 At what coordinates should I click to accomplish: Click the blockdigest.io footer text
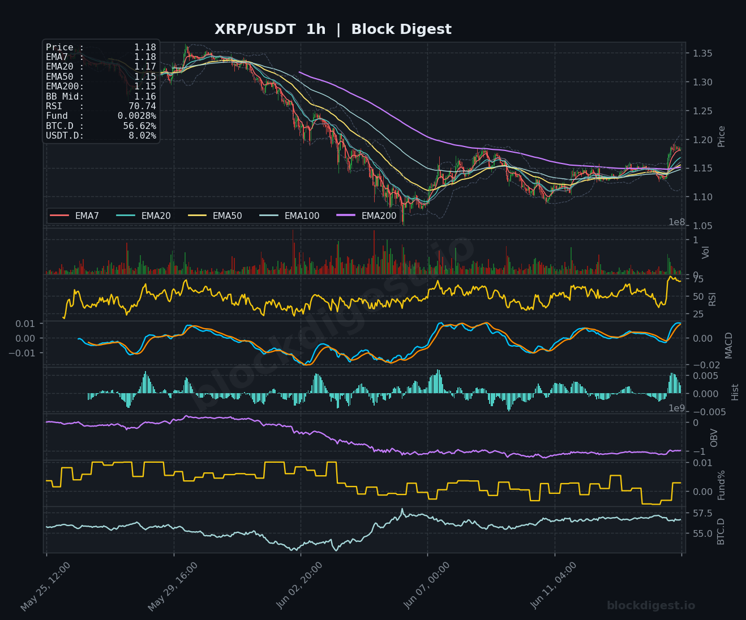[651, 606]
